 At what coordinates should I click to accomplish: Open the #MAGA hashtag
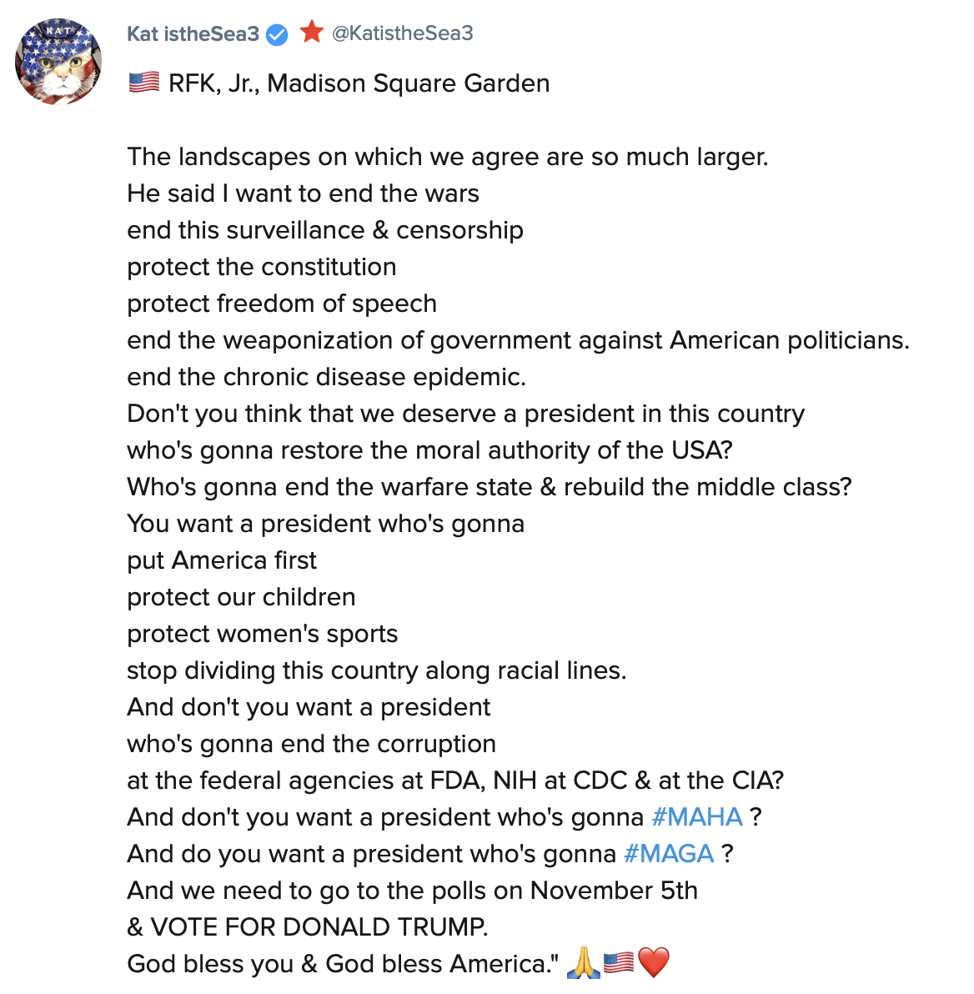coord(668,853)
